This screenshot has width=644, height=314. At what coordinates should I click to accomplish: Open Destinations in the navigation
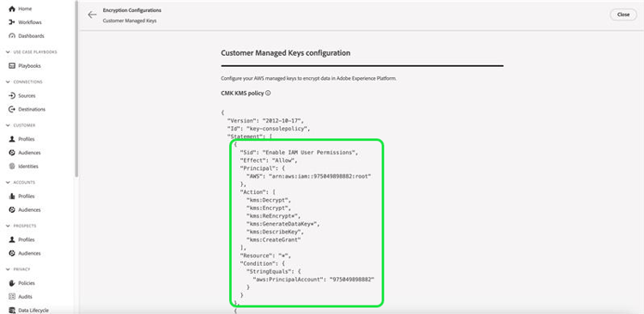[32, 109]
